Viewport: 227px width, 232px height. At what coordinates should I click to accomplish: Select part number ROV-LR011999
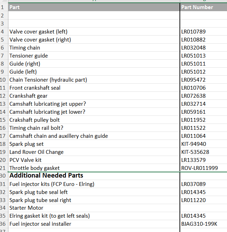(x=204, y=168)
